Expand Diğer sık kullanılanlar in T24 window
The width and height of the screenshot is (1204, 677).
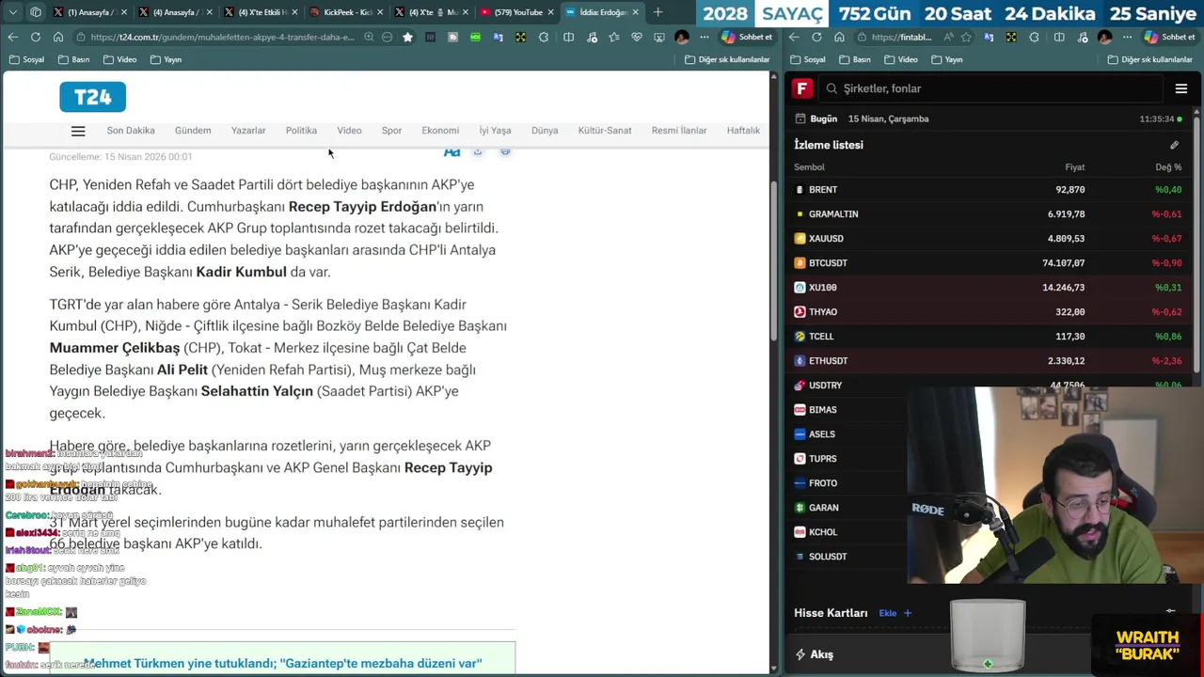point(727,59)
